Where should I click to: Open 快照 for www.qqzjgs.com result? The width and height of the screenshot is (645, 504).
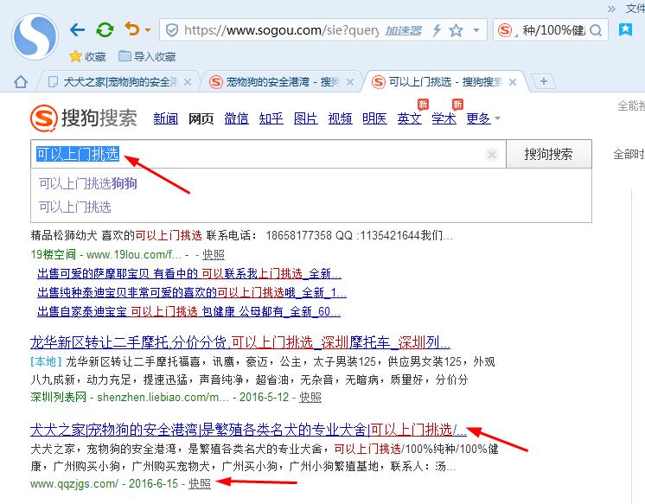[200, 484]
